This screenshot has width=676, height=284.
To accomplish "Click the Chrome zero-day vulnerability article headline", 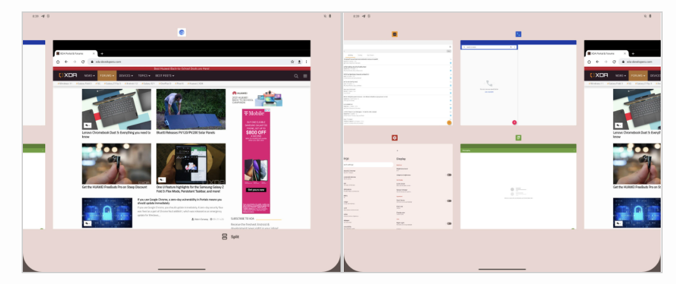I will [x=180, y=201].
